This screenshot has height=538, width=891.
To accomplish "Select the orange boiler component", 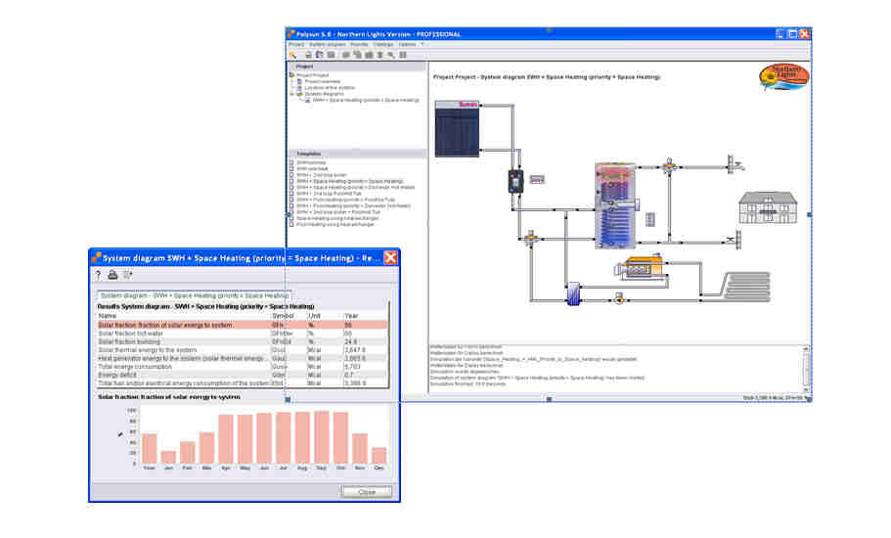I will [640, 267].
